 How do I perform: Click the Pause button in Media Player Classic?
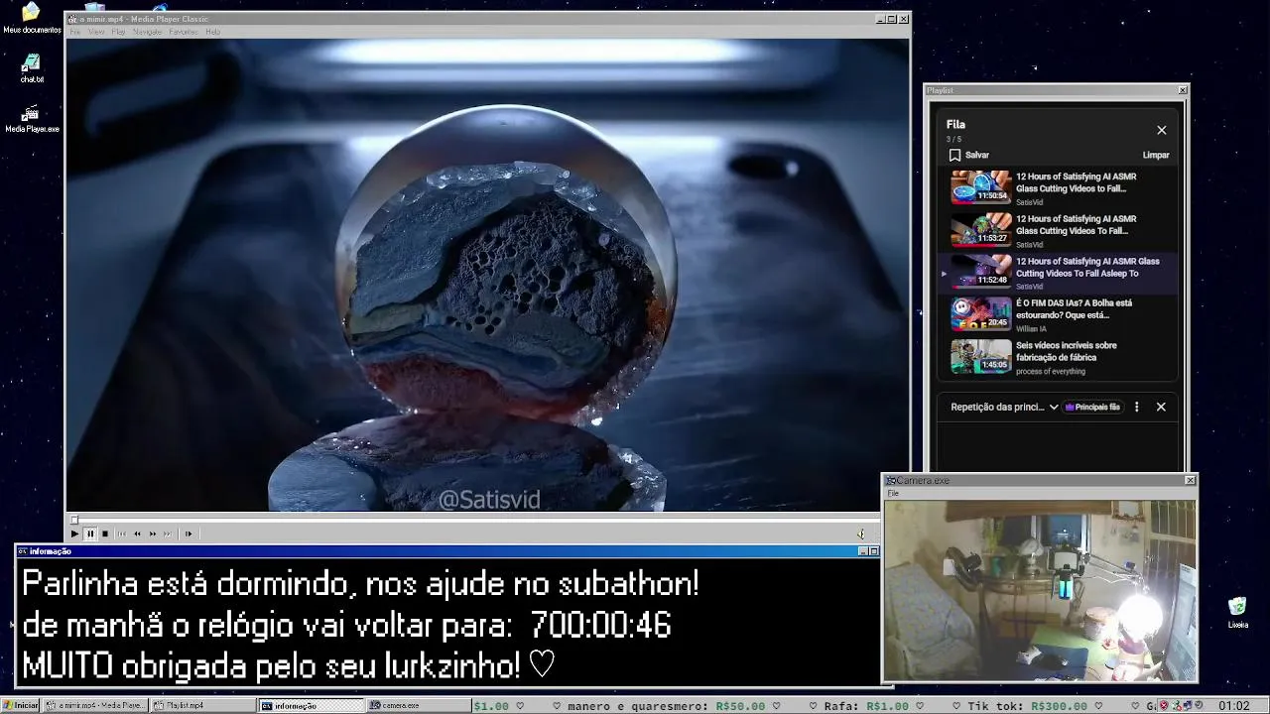[89, 534]
